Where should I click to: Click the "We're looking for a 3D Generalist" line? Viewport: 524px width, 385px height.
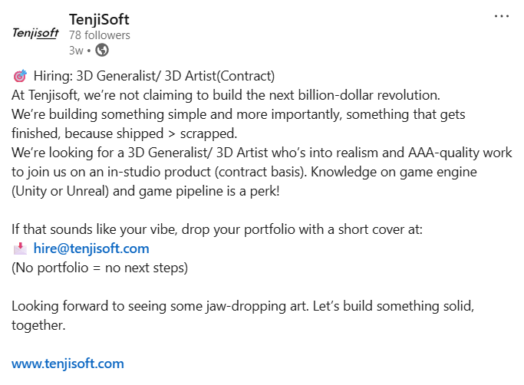click(262, 153)
